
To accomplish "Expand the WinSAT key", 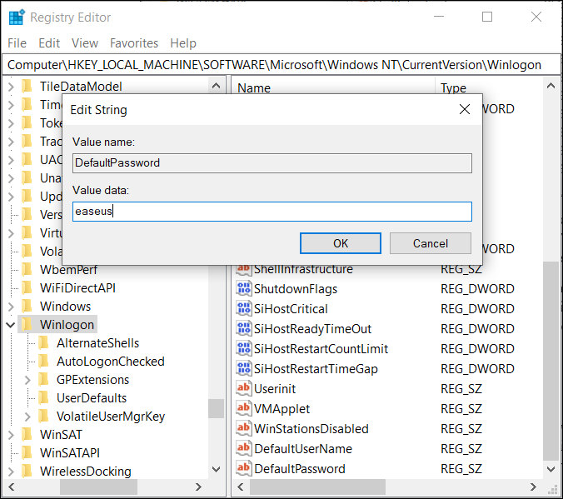I will pyautogui.click(x=11, y=435).
